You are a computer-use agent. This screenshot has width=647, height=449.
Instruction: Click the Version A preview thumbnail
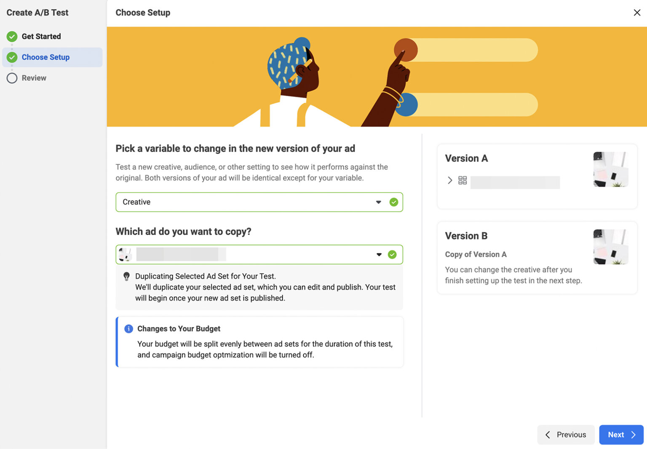(610, 169)
